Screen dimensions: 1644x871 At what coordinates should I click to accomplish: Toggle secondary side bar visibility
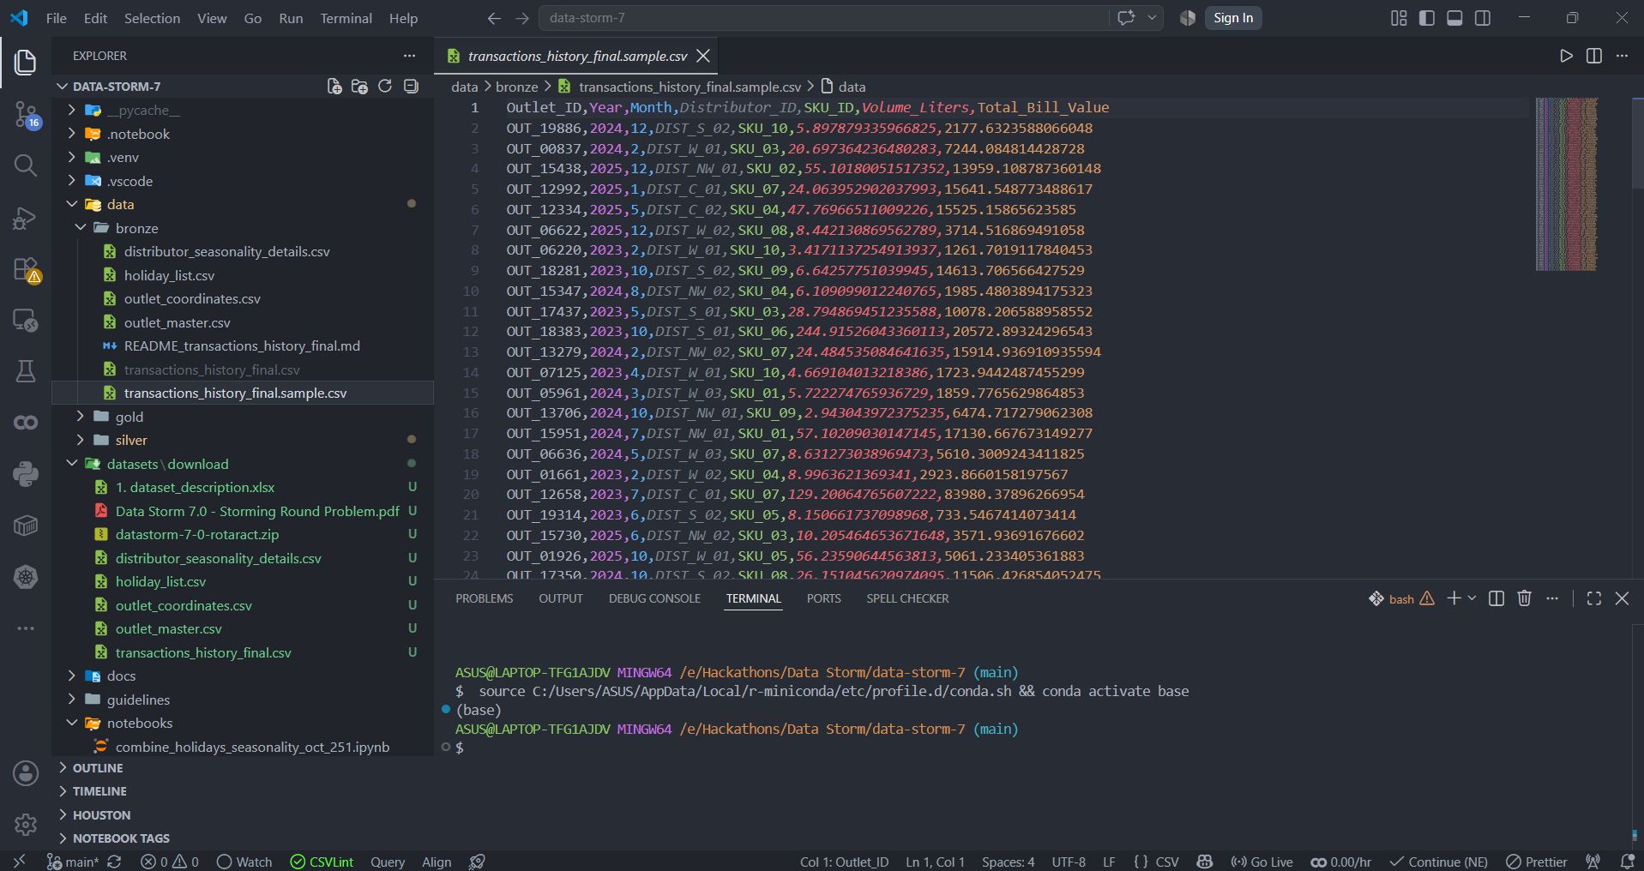point(1483,18)
